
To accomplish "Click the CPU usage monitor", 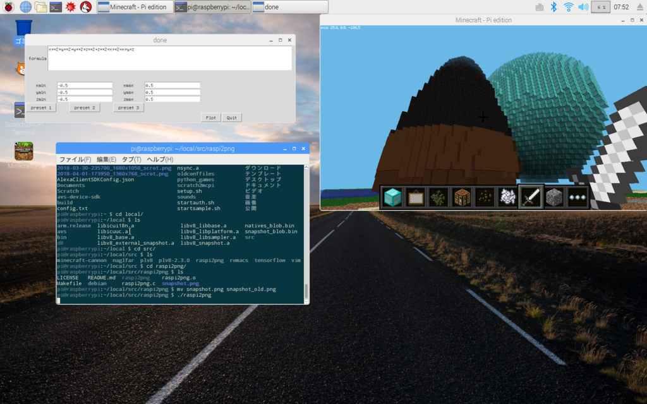I will [x=600, y=7].
